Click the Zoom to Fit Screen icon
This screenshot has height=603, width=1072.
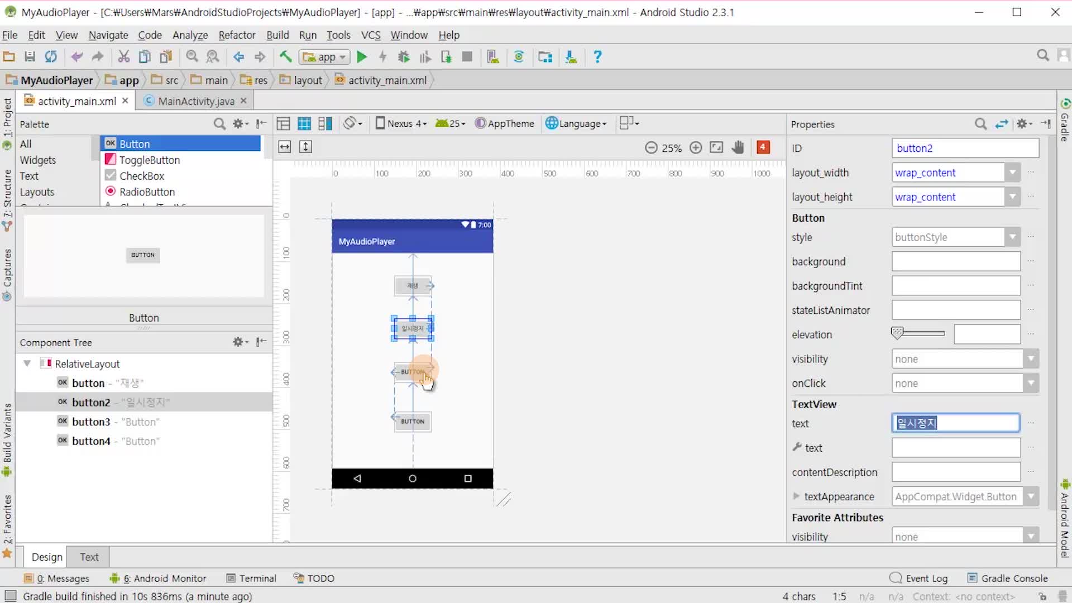[x=716, y=147]
